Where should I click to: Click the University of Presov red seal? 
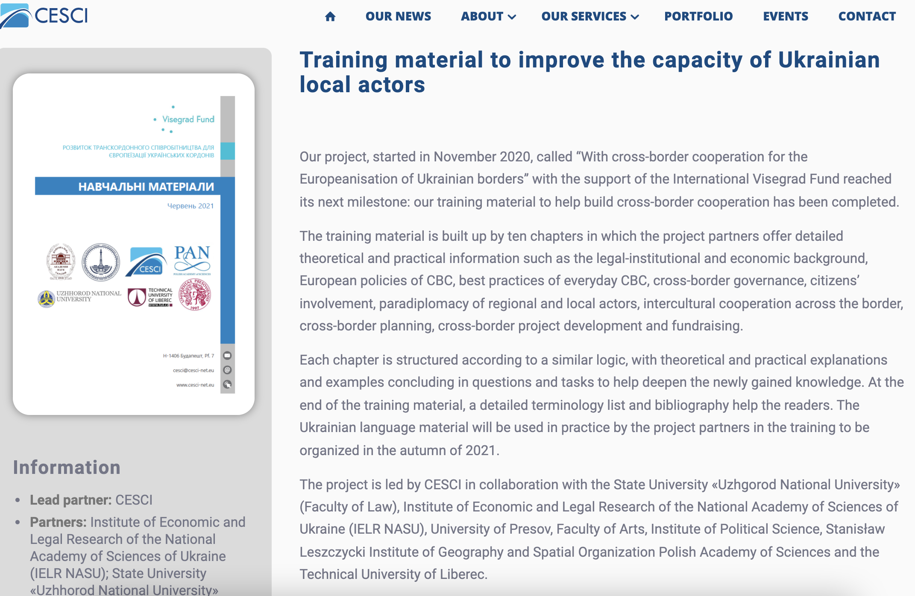[x=194, y=295]
